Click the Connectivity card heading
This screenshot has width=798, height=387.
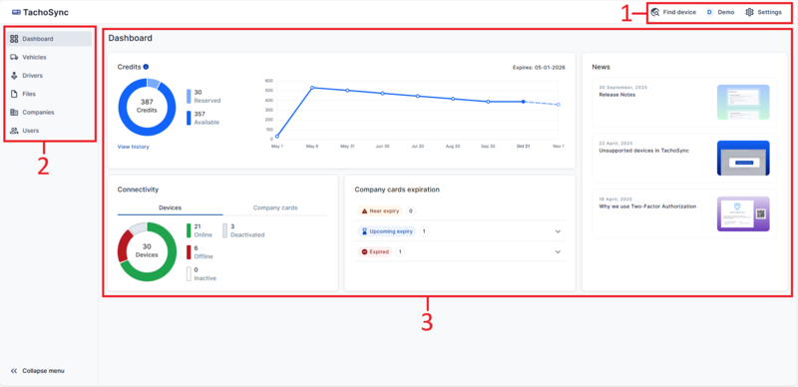coord(138,190)
